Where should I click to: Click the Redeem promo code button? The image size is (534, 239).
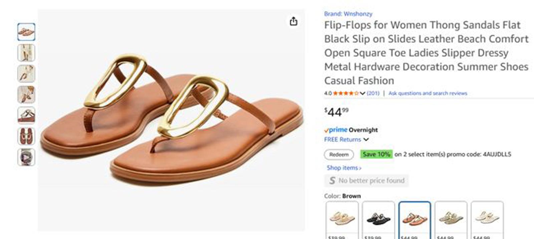coord(338,155)
